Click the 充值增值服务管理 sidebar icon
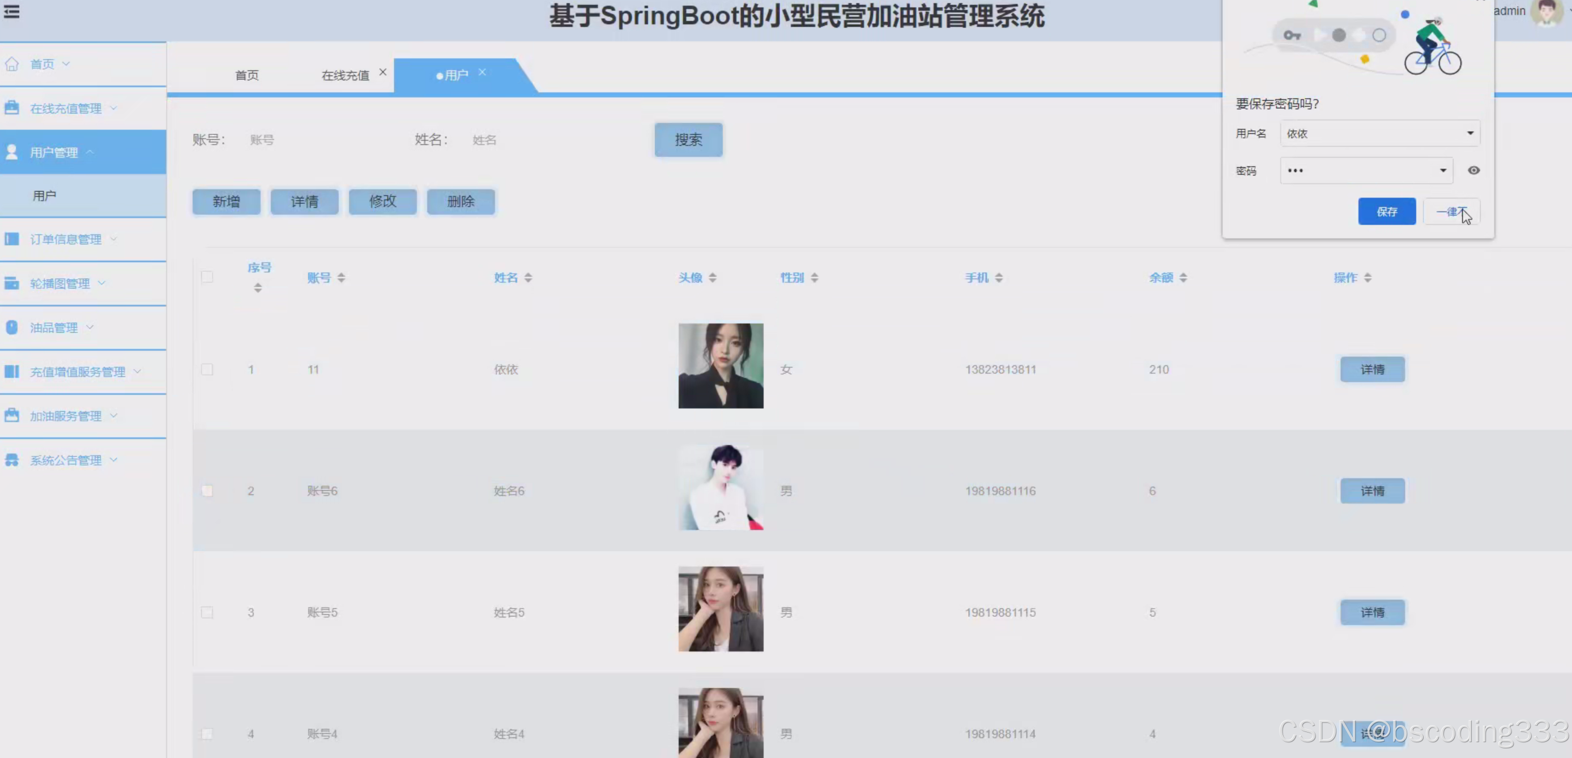This screenshot has height=758, width=1572. 11,371
